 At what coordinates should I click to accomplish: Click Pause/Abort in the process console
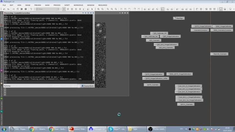[x=87, y=86]
